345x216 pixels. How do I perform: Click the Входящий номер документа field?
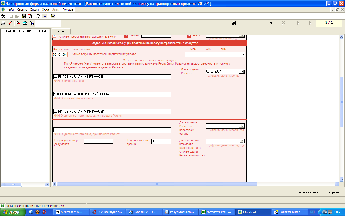coord(99,141)
